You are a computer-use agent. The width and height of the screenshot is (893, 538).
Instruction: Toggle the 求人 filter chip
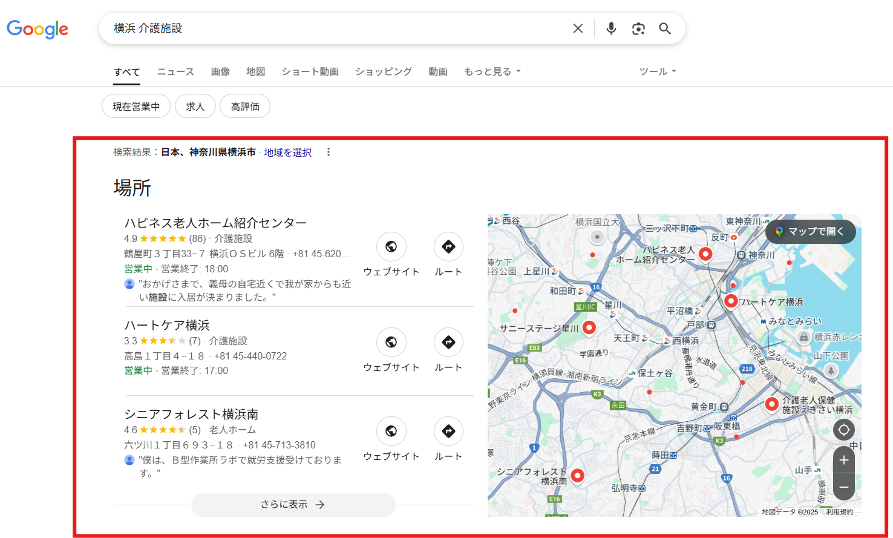[x=195, y=106]
